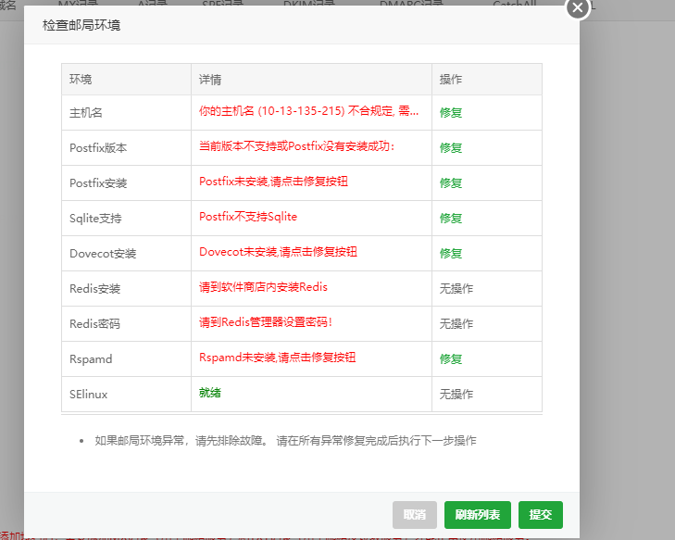Repair Postfix安装 with its 修复 link
The width and height of the screenshot is (675, 540).
(451, 183)
